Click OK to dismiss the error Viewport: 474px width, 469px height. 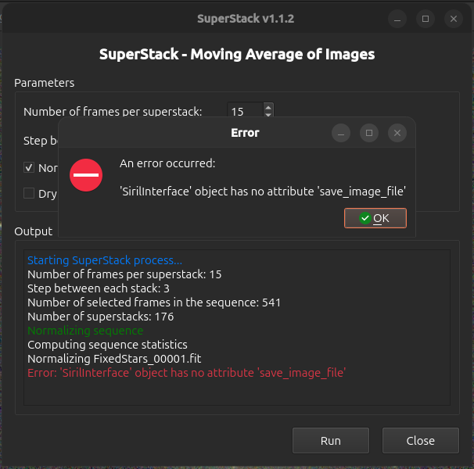375,218
